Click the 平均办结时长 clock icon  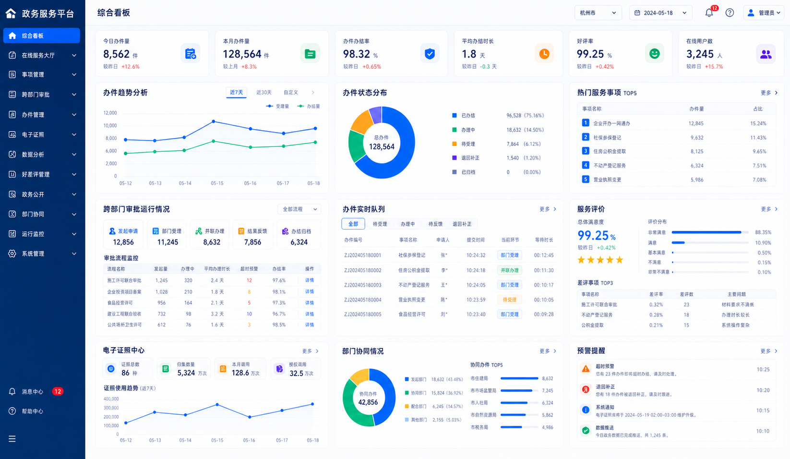(544, 54)
